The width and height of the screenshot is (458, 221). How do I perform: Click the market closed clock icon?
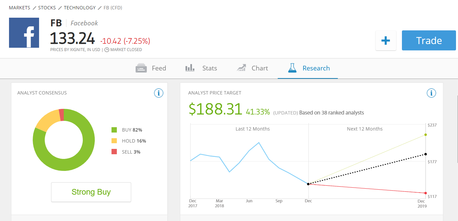pyautogui.click(x=107, y=50)
